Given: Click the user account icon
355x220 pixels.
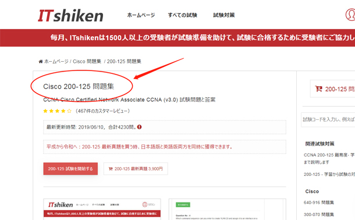Looking at the screenshot, I should tap(350, 15).
